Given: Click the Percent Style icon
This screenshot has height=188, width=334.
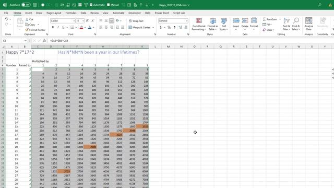Looking at the screenshot, I should click(x=169, y=27).
